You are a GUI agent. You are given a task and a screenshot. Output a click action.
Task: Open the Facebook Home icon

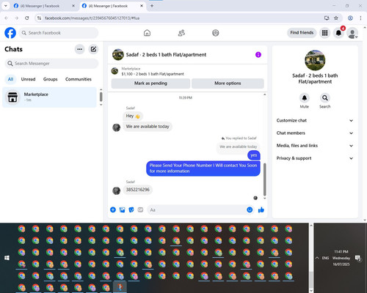[147, 33]
